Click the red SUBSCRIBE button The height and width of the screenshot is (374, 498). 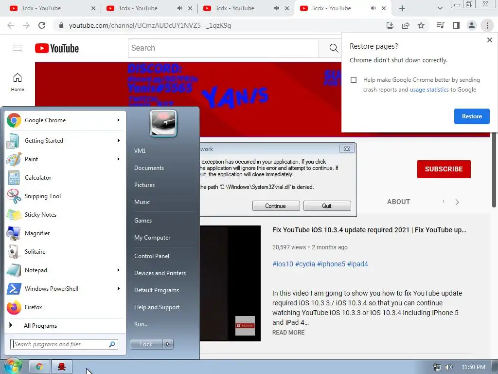(x=444, y=169)
